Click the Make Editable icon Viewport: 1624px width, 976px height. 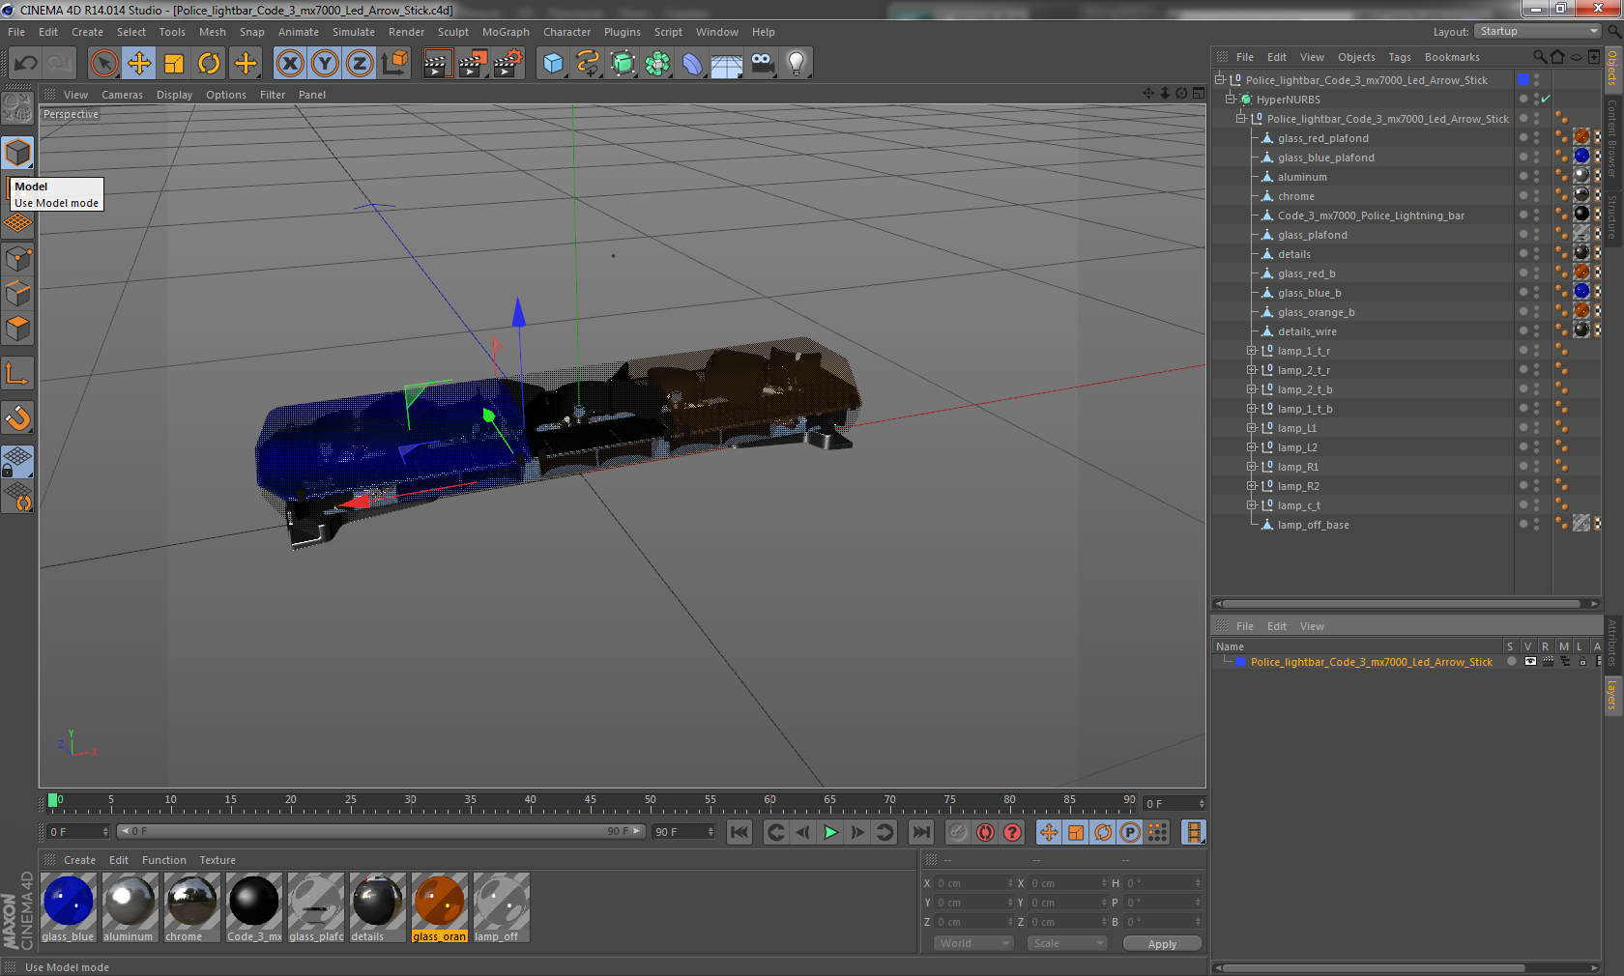tap(17, 108)
